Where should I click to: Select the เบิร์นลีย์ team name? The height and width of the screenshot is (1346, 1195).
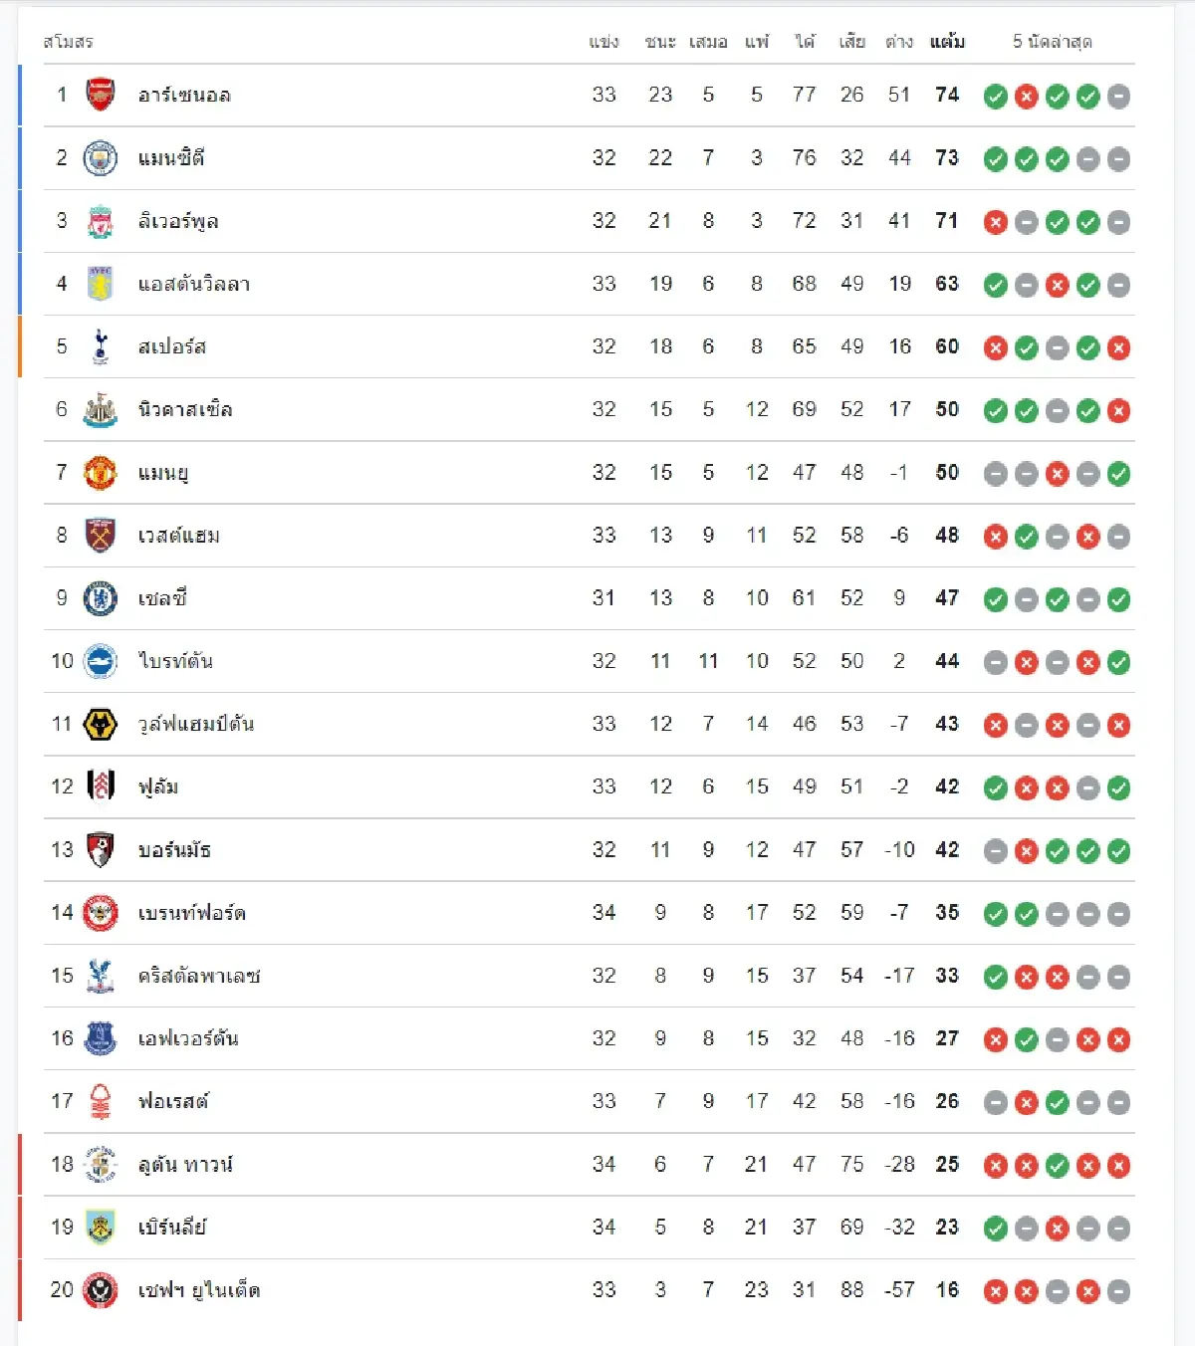pyautogui.click(x=172, y=1227)
